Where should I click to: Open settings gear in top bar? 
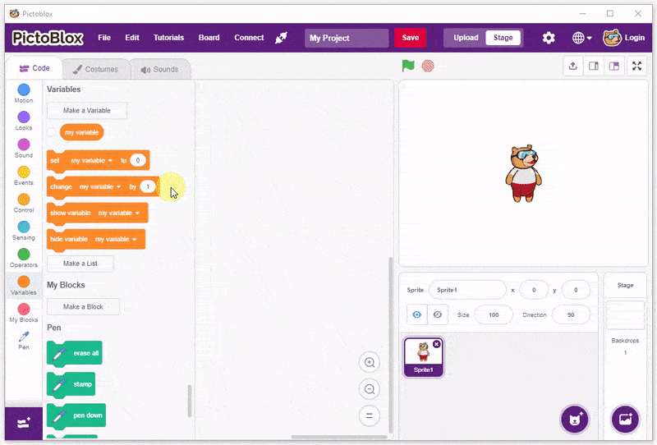pos(549,38)
